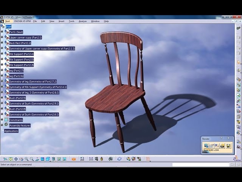Viewport: 242px width, 182px height.
Task: Click the Fit All In icon
Action: coord(11,159)
